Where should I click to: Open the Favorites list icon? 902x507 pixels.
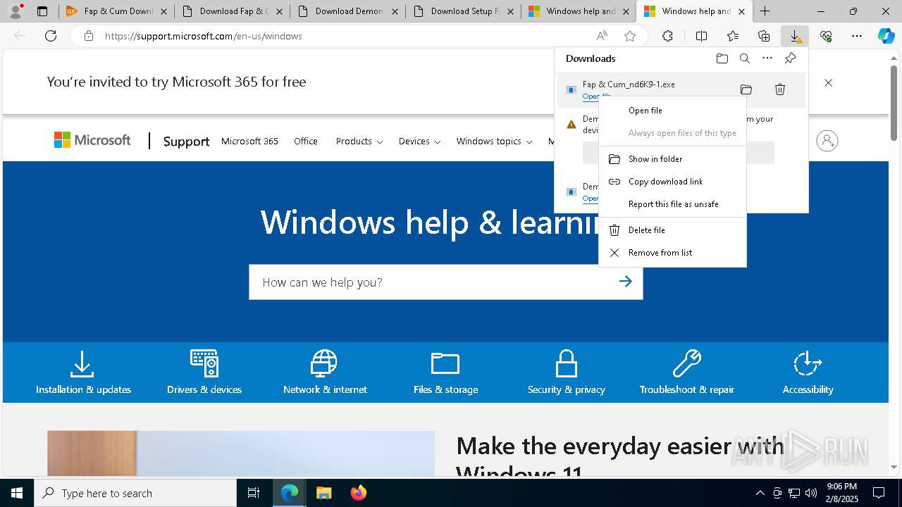click(733, 36)
